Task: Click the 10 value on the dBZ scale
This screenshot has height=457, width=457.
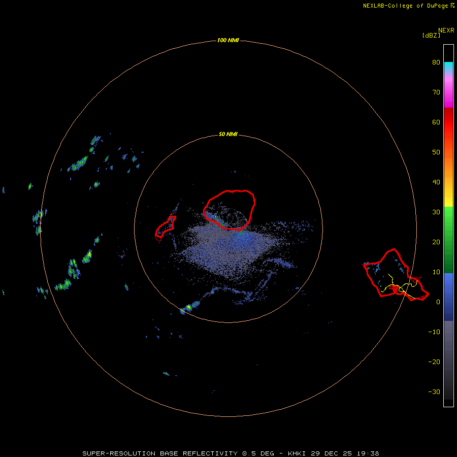Action: pos(436,272)
